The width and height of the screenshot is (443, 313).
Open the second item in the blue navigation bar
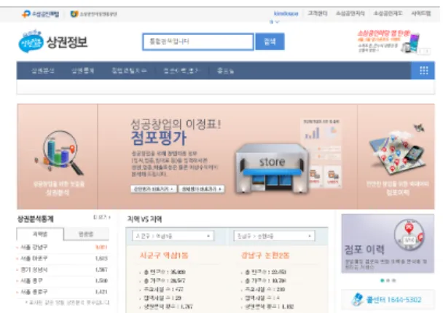pos(82,71)
